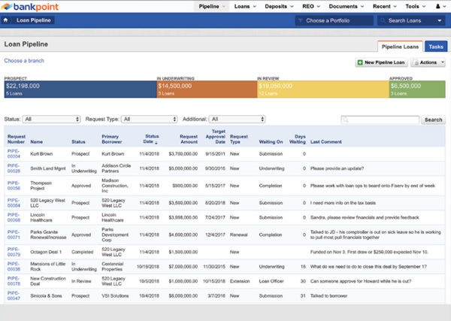This screenshot has height=321, width=451.
Task: Click the search text field above table
Action: click(x=380, y=120)
